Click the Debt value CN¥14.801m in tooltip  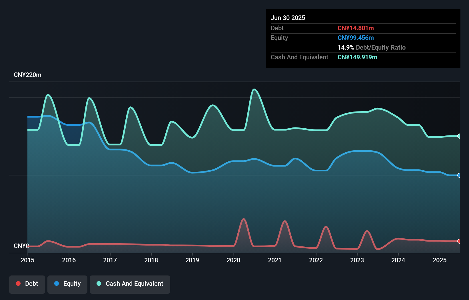pos(356,28)
